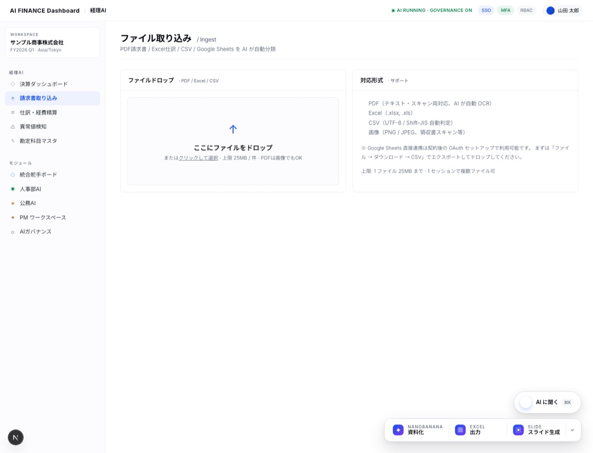Click the pencil icon beside 勘定科目マスタ

[x=13, y=141]
